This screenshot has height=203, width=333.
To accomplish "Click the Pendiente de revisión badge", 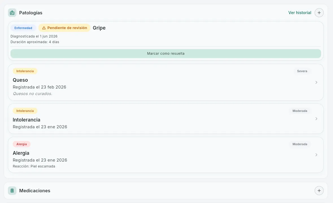I will pyautogui.click(x=65, y=28).
